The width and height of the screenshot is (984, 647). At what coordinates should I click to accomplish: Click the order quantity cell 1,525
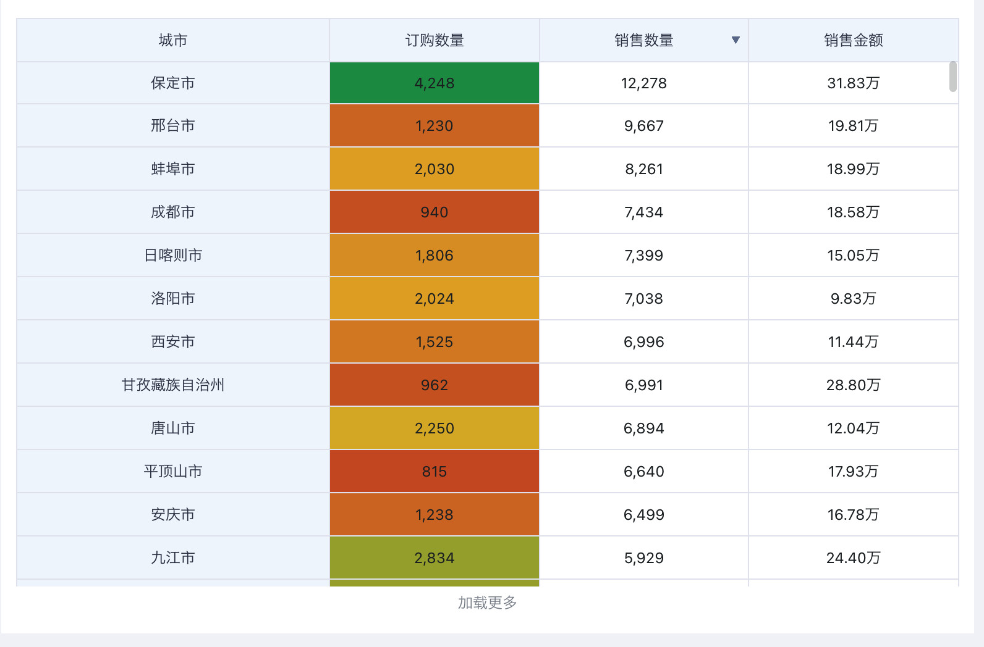435,342
